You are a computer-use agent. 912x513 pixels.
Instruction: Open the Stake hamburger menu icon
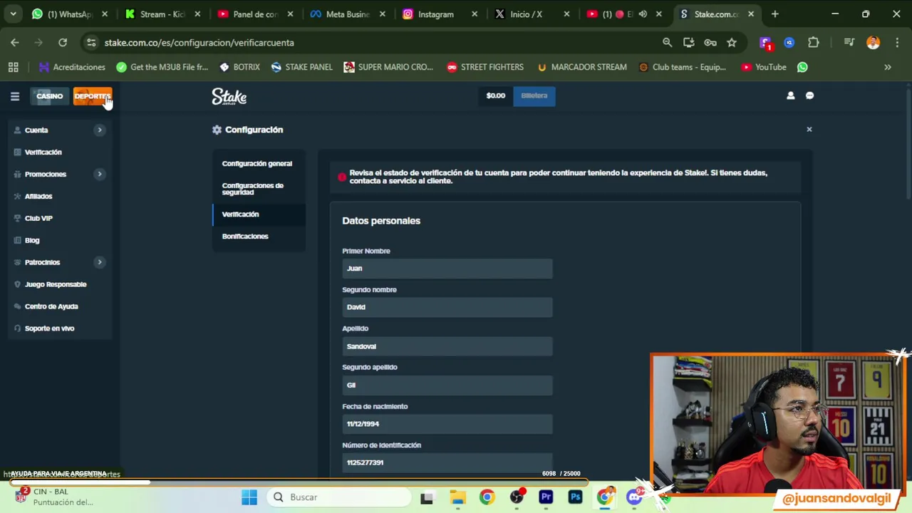pos(14,96)
